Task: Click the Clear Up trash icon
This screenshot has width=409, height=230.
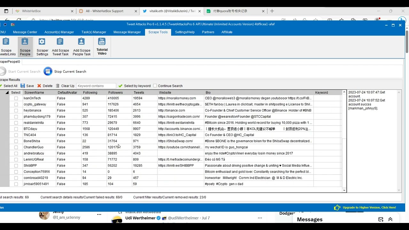Action: point(58,86)
